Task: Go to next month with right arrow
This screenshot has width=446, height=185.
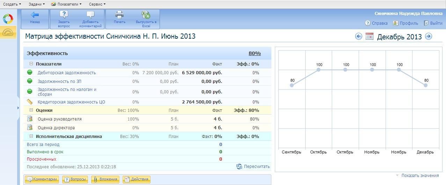Action: pyautogui.click(x=429, y=36)
